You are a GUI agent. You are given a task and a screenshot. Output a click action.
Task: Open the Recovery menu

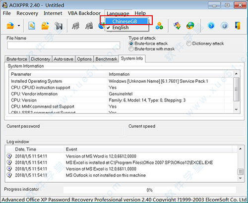[x=27, y=13]
